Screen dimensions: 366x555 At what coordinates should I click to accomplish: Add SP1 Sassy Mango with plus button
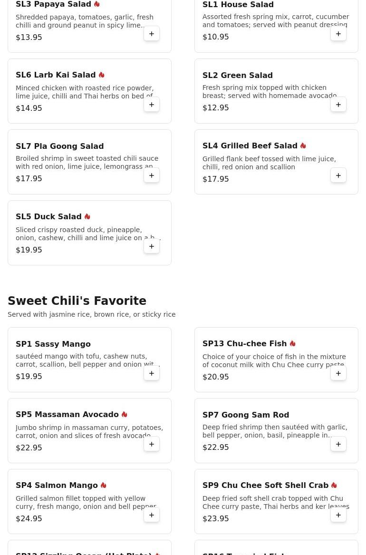tap(151, 373)
